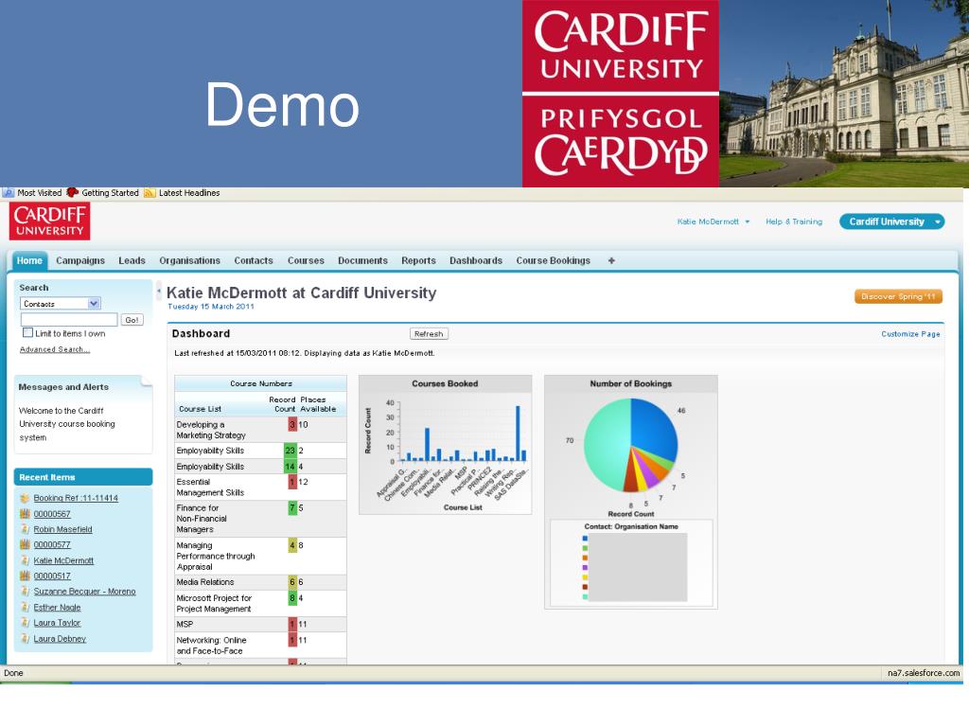
Task: Open the Dashboards tab
Action: click(476, 260)
